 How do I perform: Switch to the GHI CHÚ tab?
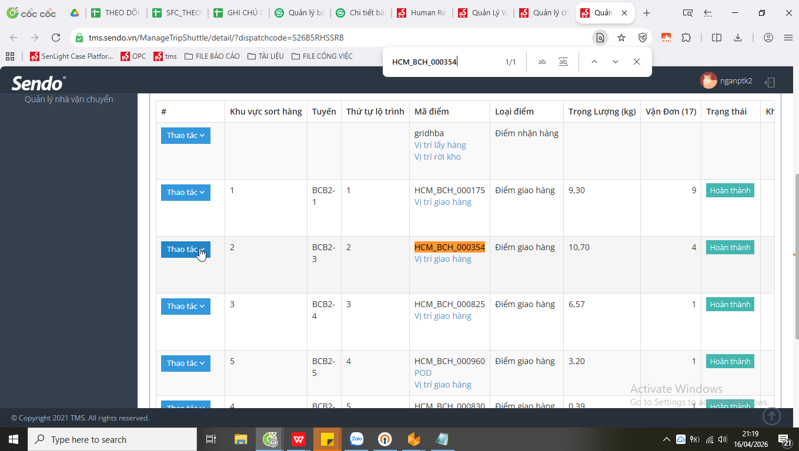click(239, 13)
